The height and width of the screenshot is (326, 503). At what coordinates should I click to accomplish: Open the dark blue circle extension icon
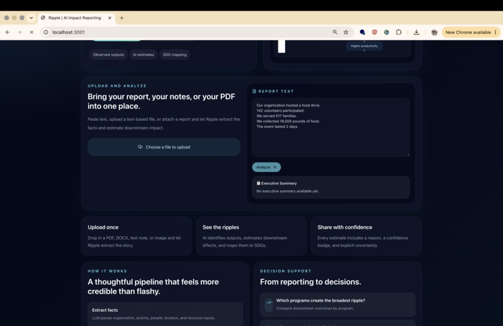362,32
